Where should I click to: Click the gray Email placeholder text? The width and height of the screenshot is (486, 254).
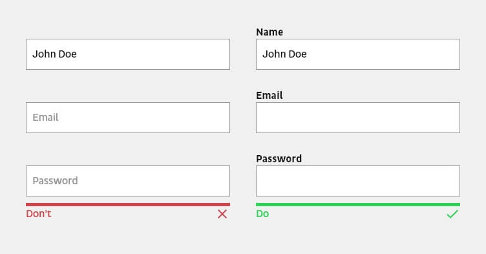[x=45, y=117]
